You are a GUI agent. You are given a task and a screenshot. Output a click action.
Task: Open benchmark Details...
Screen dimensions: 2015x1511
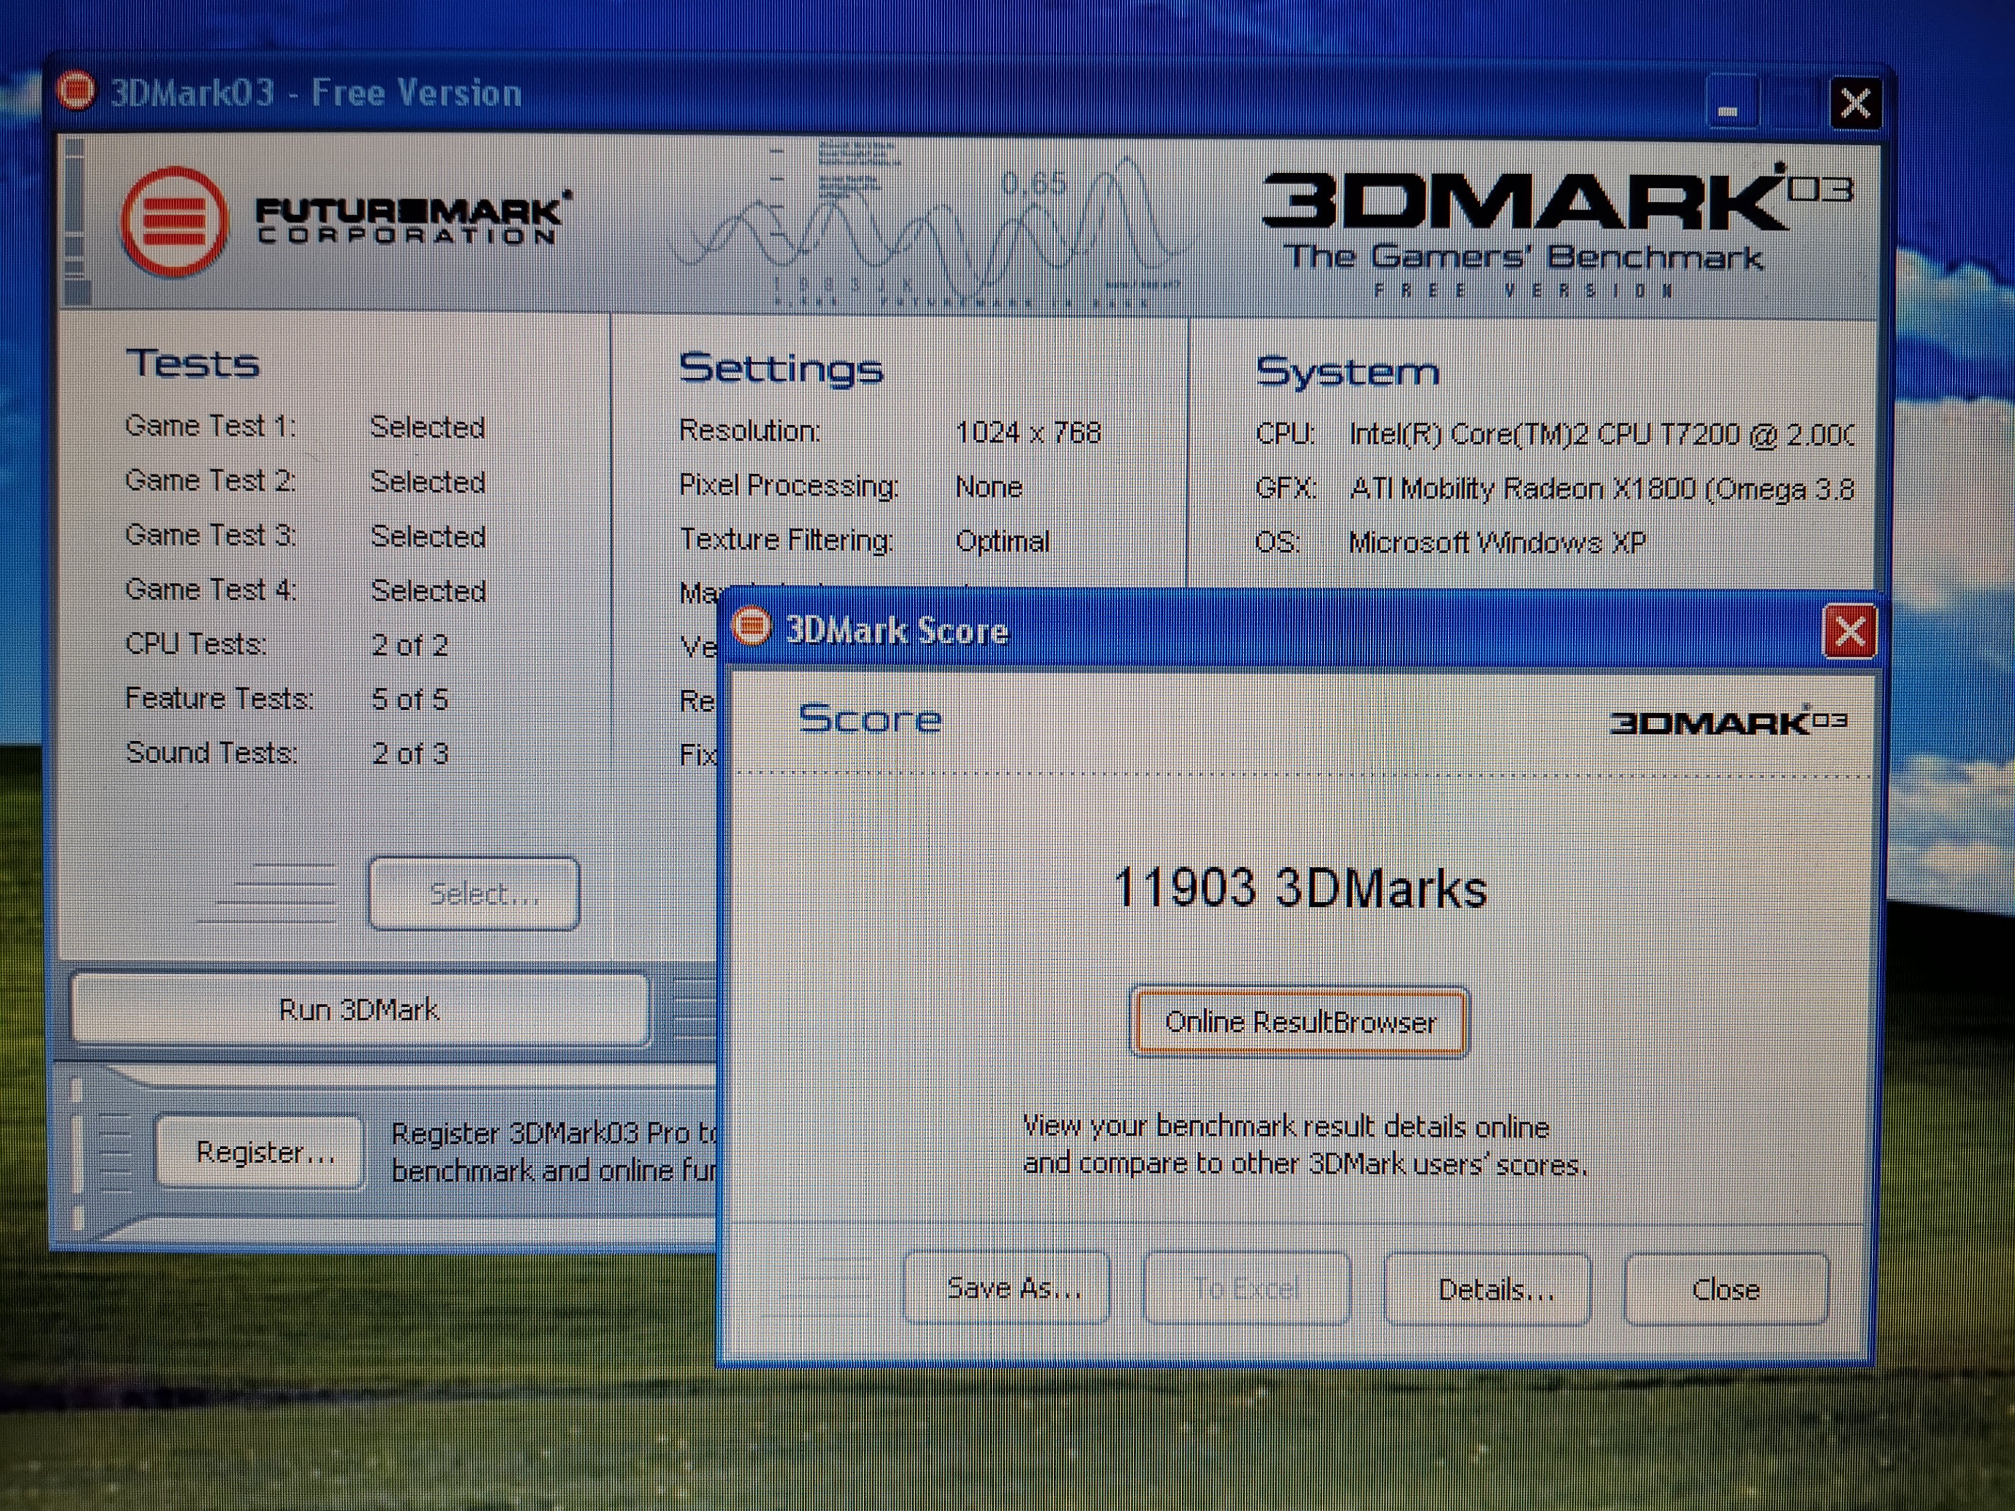(x=1487, y=1289)
